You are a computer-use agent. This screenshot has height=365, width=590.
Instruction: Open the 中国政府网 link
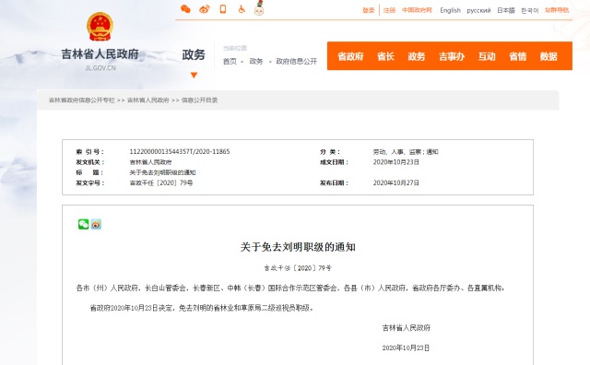(417, 10)
